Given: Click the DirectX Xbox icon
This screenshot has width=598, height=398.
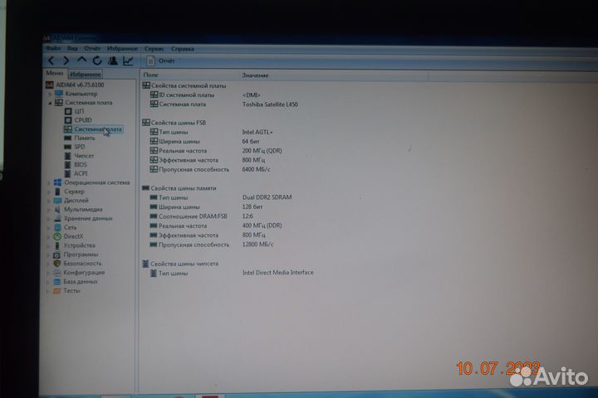Looking at the screenshot, I should pos(57,236).
